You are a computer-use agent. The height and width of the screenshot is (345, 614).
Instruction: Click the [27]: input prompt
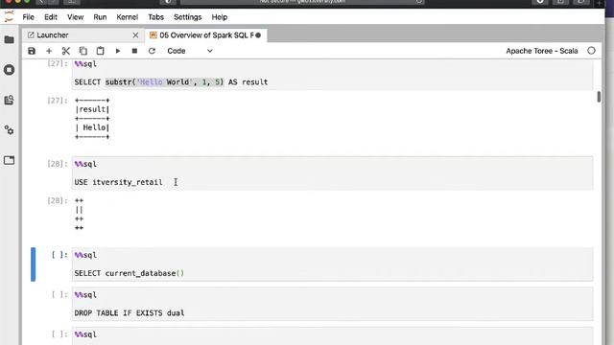click(58, 64)
